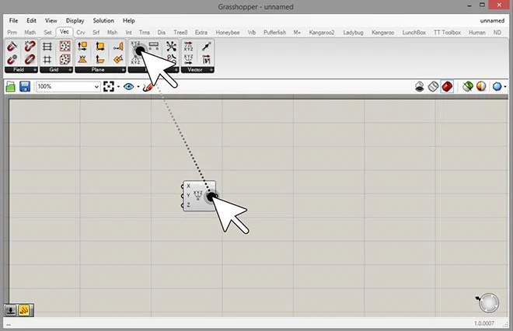Open the File menu
This screenshot has width=513, height=331.
[13, 21]
